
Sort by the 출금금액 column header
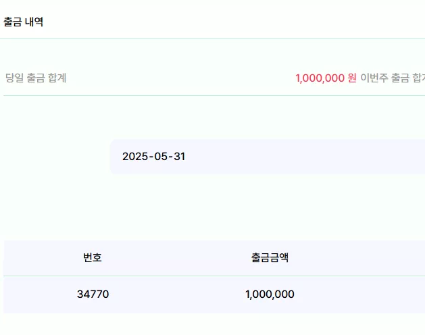coord(270,257)
